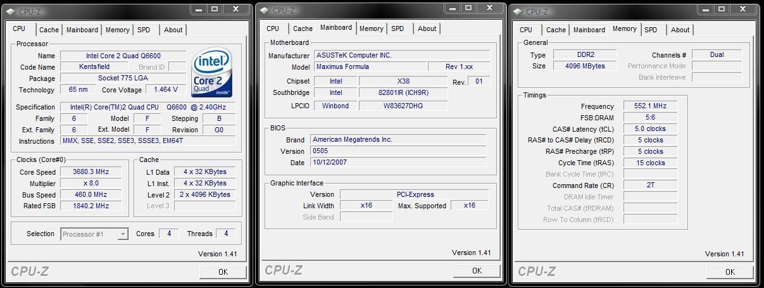Select CPU tab in right window
Viewport: 764px width, 288px height.
526,30
